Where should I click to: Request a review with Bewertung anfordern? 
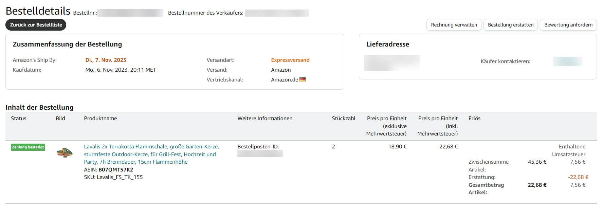click(568, 25)
